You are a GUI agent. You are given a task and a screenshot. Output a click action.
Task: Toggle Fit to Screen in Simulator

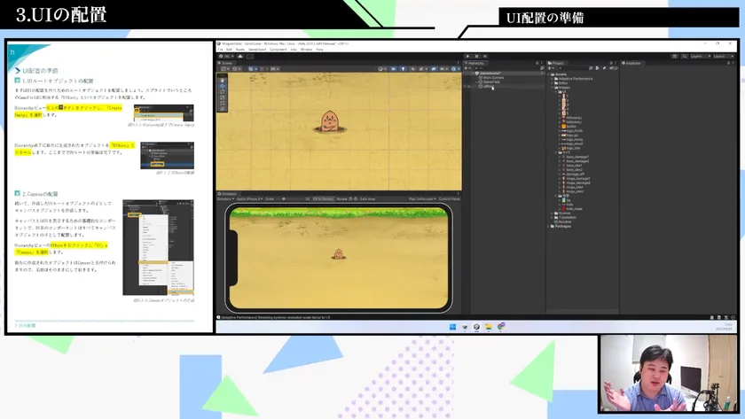pyautogui.click(x=323, y=199)
